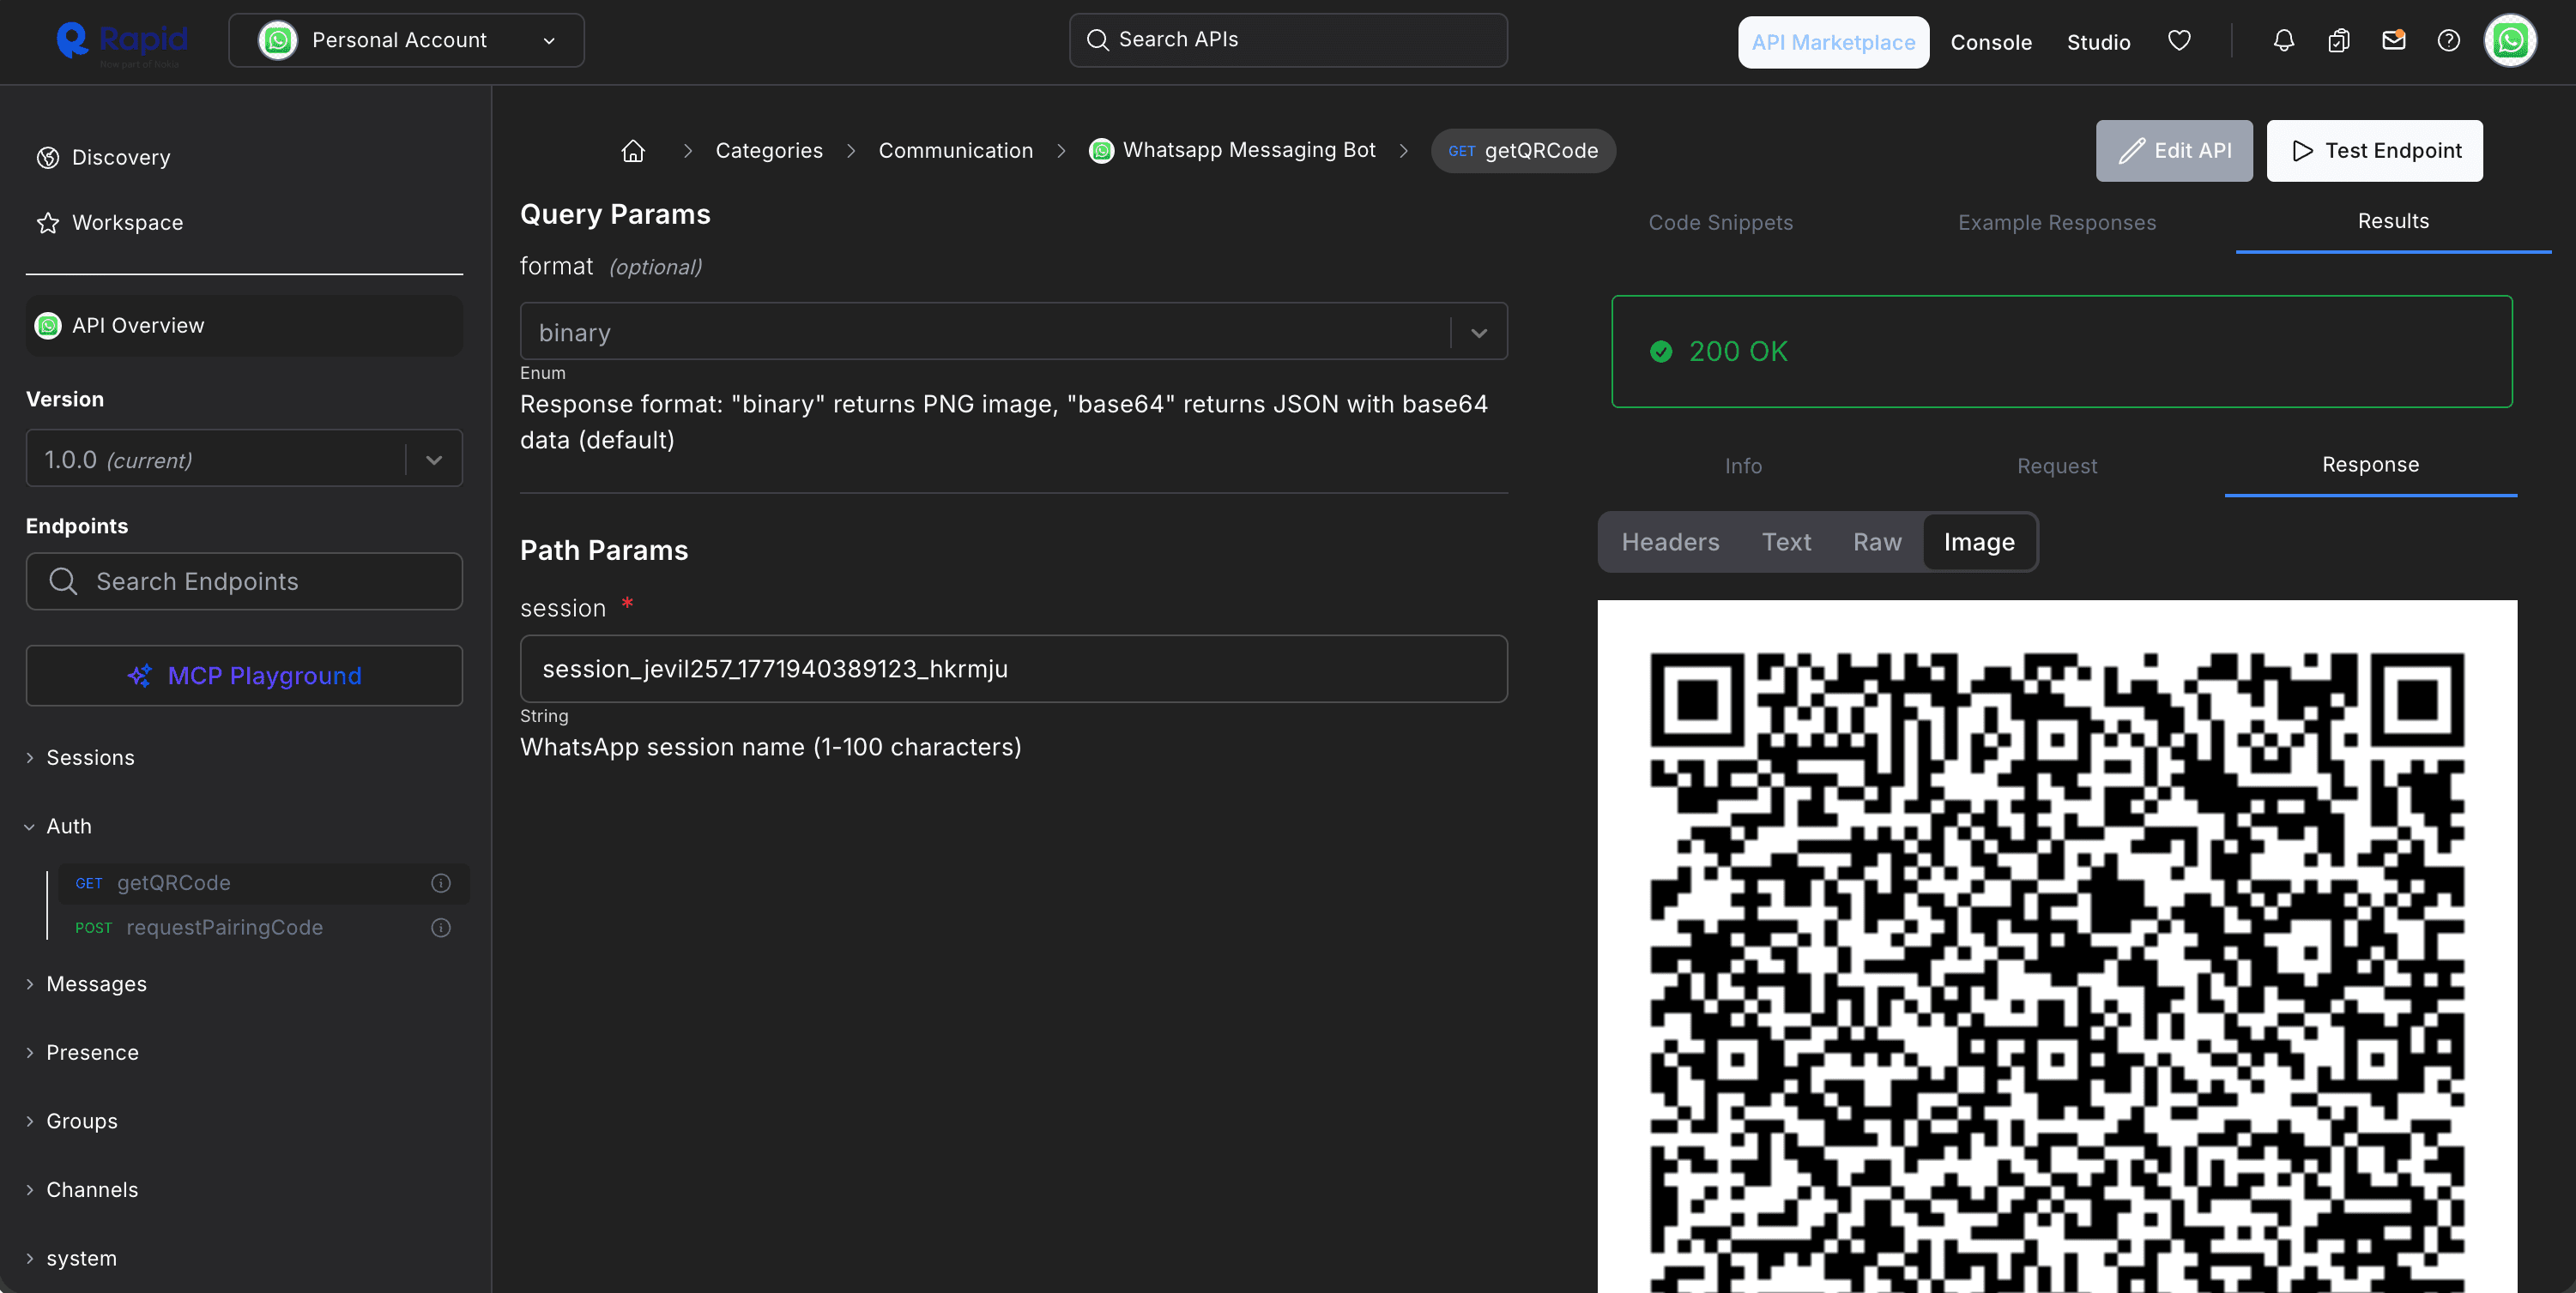
Task: Open the MCP Playground
Action: (243, 676)
